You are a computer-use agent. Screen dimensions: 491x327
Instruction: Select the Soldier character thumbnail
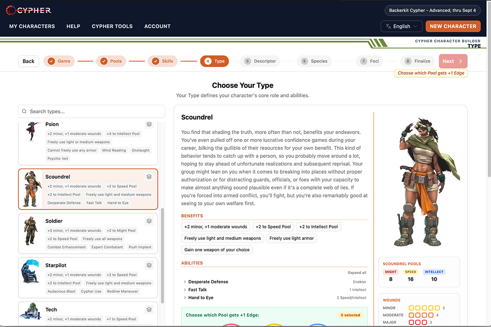coord(31,232)
